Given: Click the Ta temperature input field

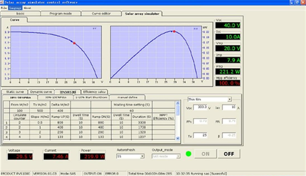Looking at the screenshot, I should [200, 135].
